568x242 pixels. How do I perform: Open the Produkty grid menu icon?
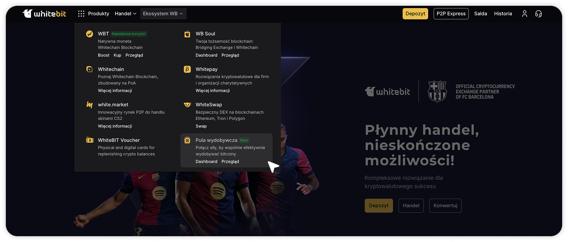[81, 14]
